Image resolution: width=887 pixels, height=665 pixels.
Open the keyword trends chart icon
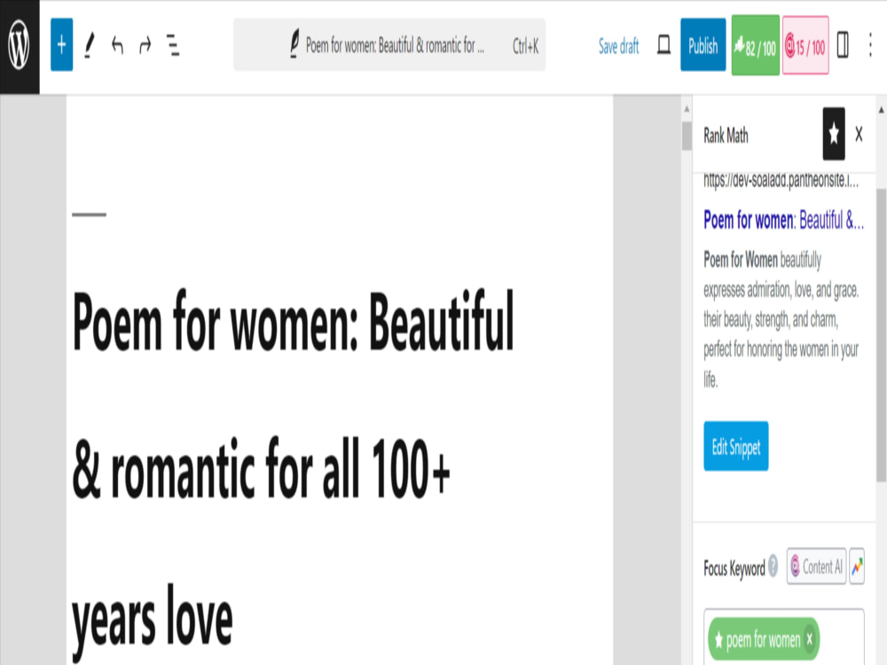click(857, 566)
